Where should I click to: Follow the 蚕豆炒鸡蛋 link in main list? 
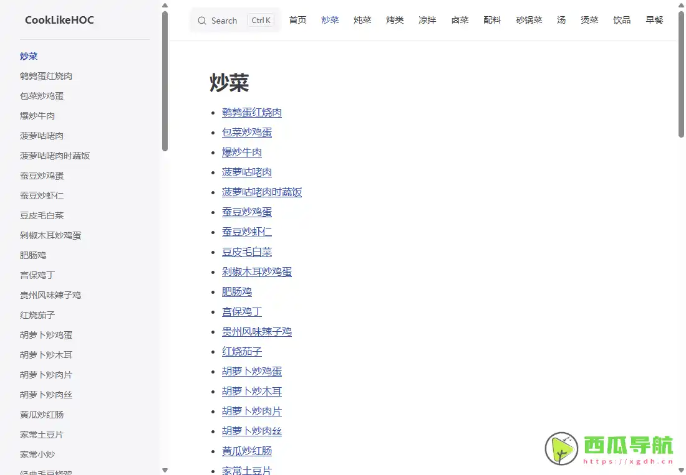click(x=247, y=212)
